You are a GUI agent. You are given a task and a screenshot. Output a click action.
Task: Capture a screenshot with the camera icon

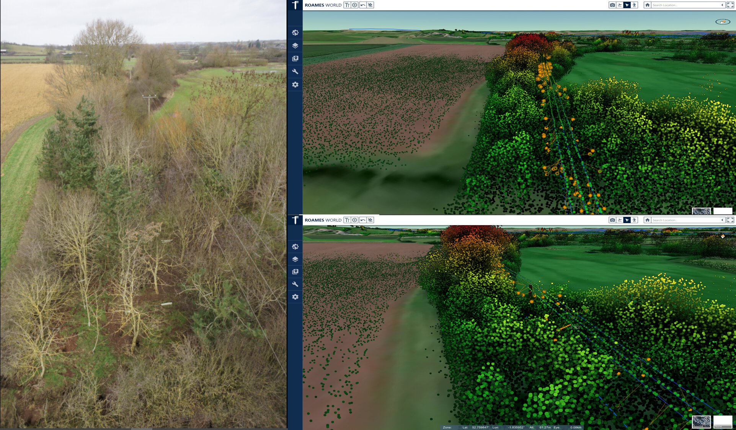[612, 5]
